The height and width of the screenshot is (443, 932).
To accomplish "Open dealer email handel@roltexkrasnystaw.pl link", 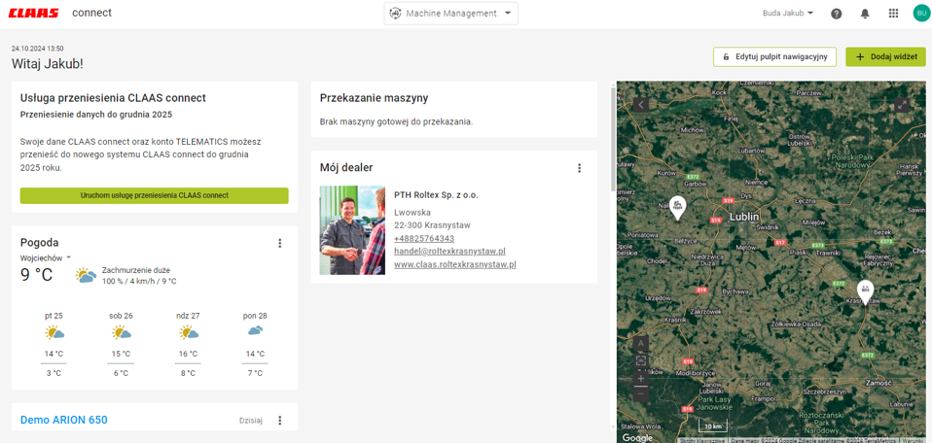I will [449, 251].
